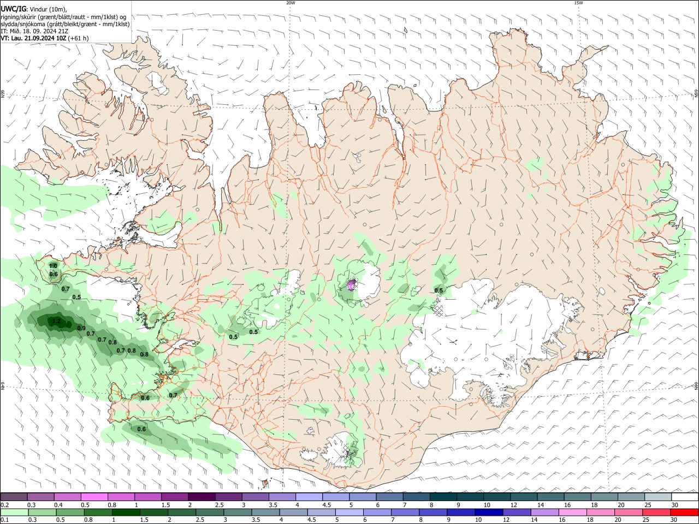
Task: Click the VT: Lau. 21.09.2024 10Z (+61 h) line
Action: (45, 38)
